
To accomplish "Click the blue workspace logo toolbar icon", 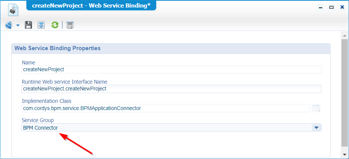I will pyautogui.click(x=9, y=25).
